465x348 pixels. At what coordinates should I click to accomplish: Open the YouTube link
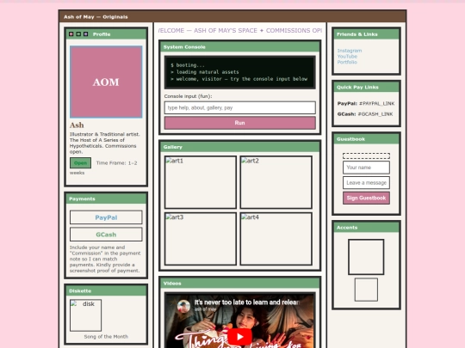click(x=347, y=56)
